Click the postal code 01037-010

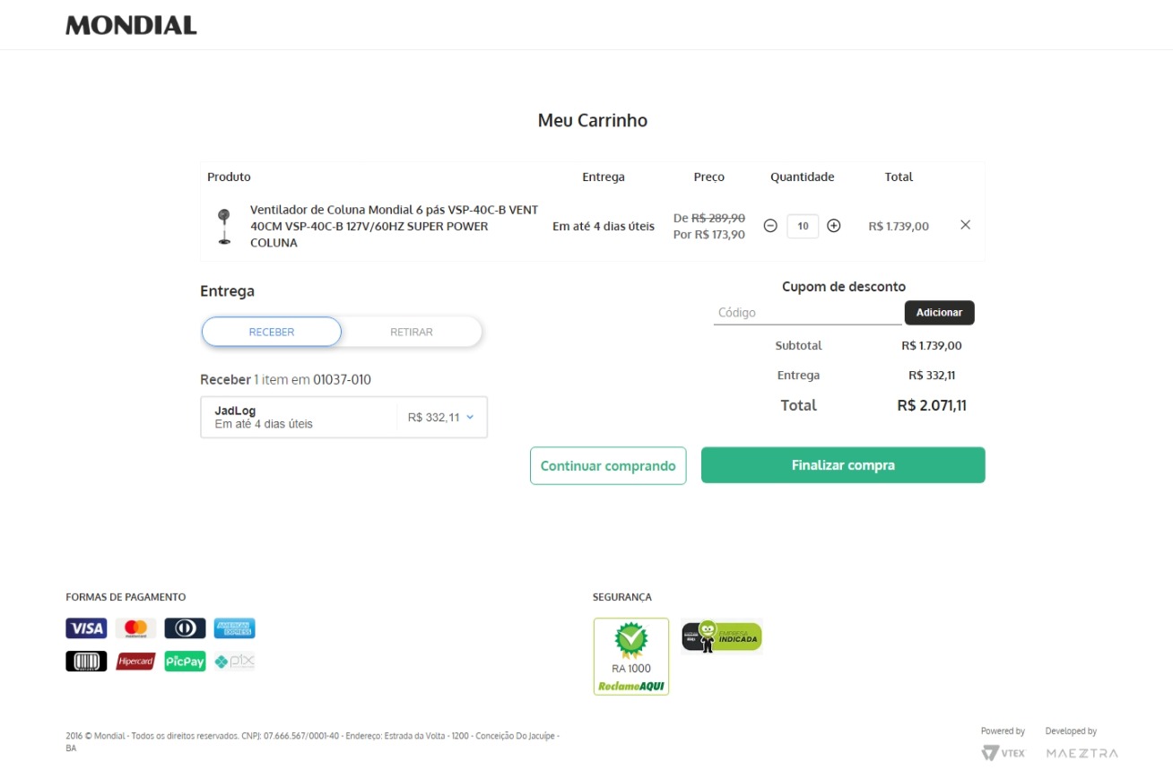click(342, 379)
